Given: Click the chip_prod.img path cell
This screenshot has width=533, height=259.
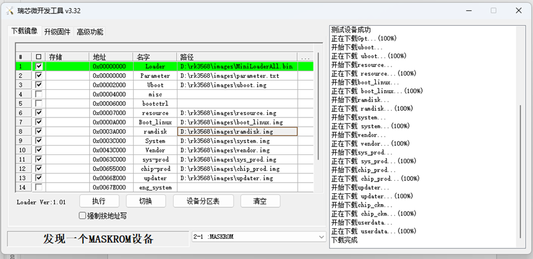Looking at the screenshot, I should click(x=237, y=169).
